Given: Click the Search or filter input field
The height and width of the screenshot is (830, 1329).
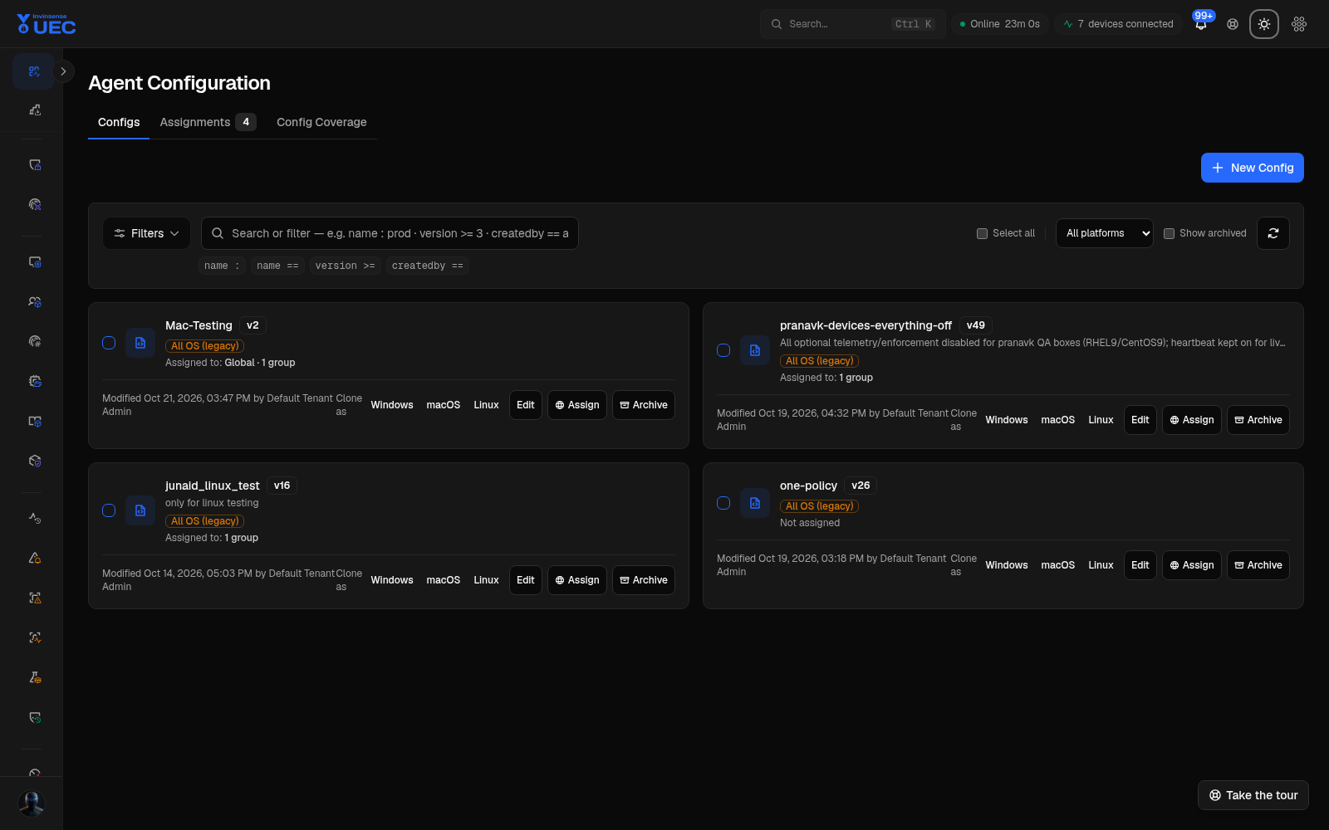Looking at the screenshot, I should pyautogui.click(x=390, y=233).
